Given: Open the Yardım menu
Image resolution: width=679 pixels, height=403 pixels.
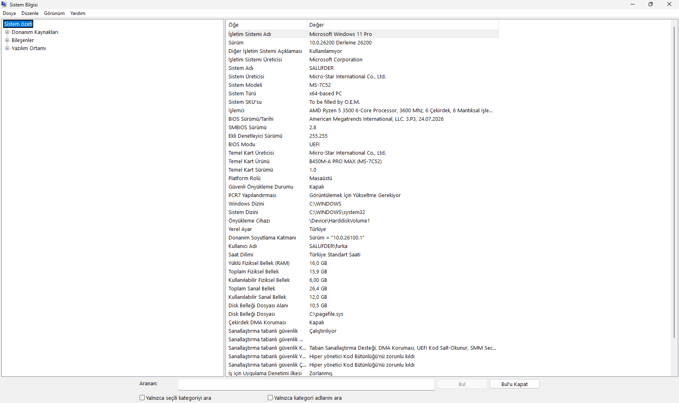Looking at the screenshot, I should pyautogui.click(x=78, y=13).
